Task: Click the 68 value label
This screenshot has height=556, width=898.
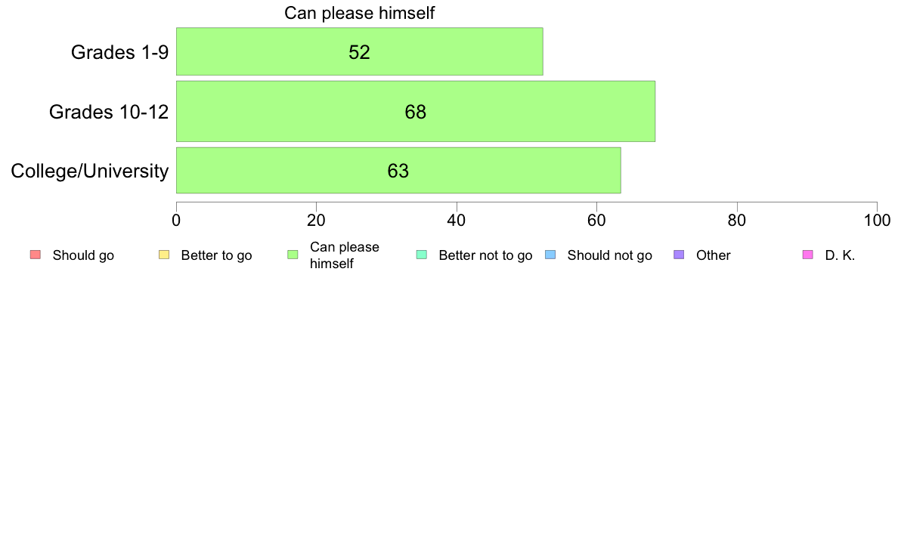Action: click(x=415, y=112)
